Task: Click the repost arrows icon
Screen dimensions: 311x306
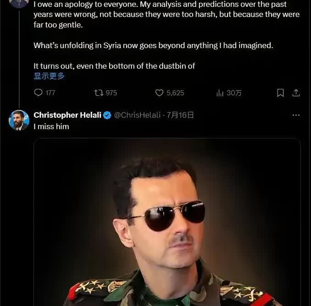Action: [x=98, y=93]
